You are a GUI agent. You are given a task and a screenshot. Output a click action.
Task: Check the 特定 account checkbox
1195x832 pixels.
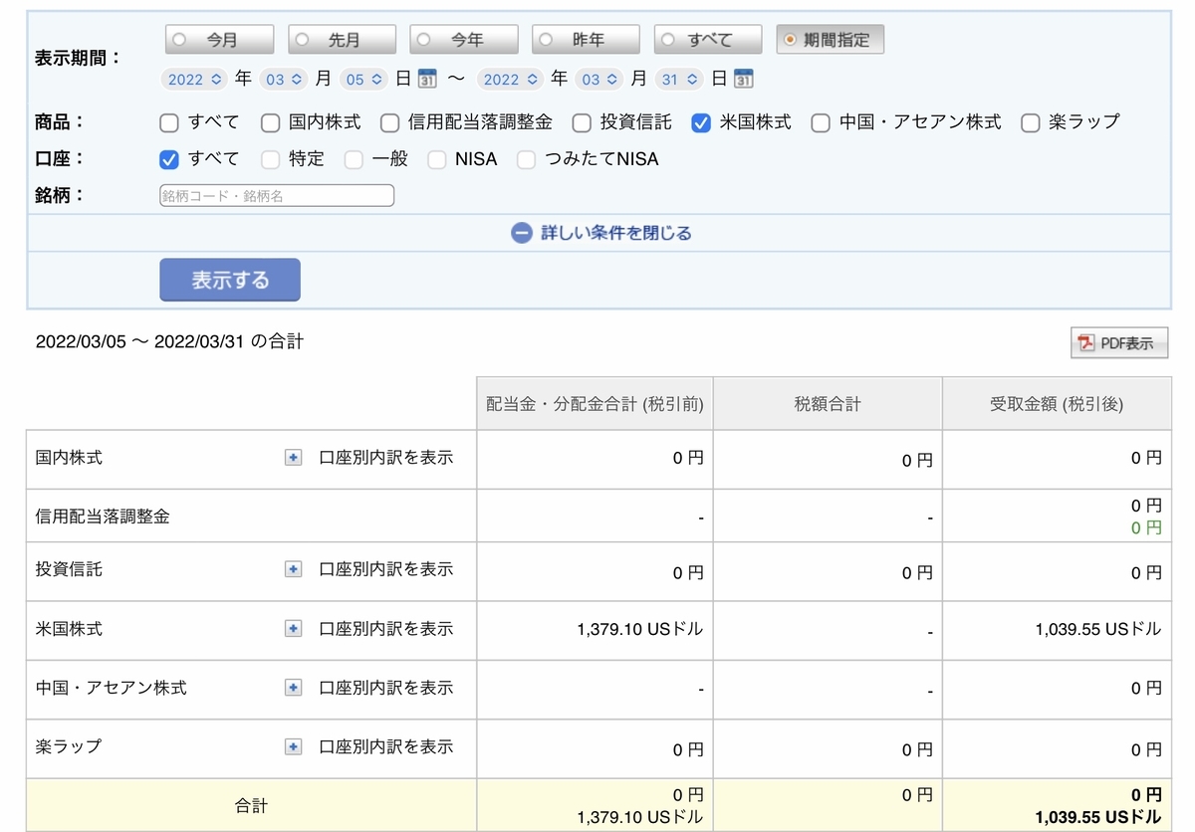pyautogui.click(x=270, y=159)
